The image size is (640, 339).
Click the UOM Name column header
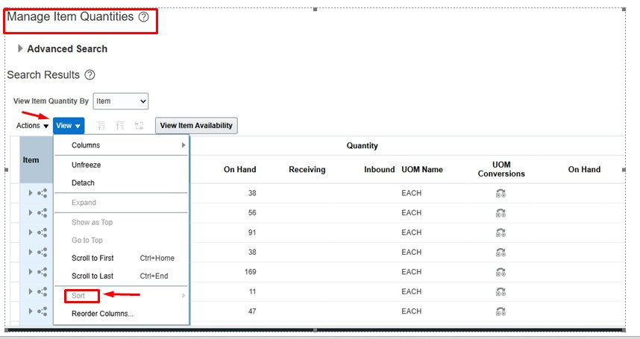click(x=422, y=170)
